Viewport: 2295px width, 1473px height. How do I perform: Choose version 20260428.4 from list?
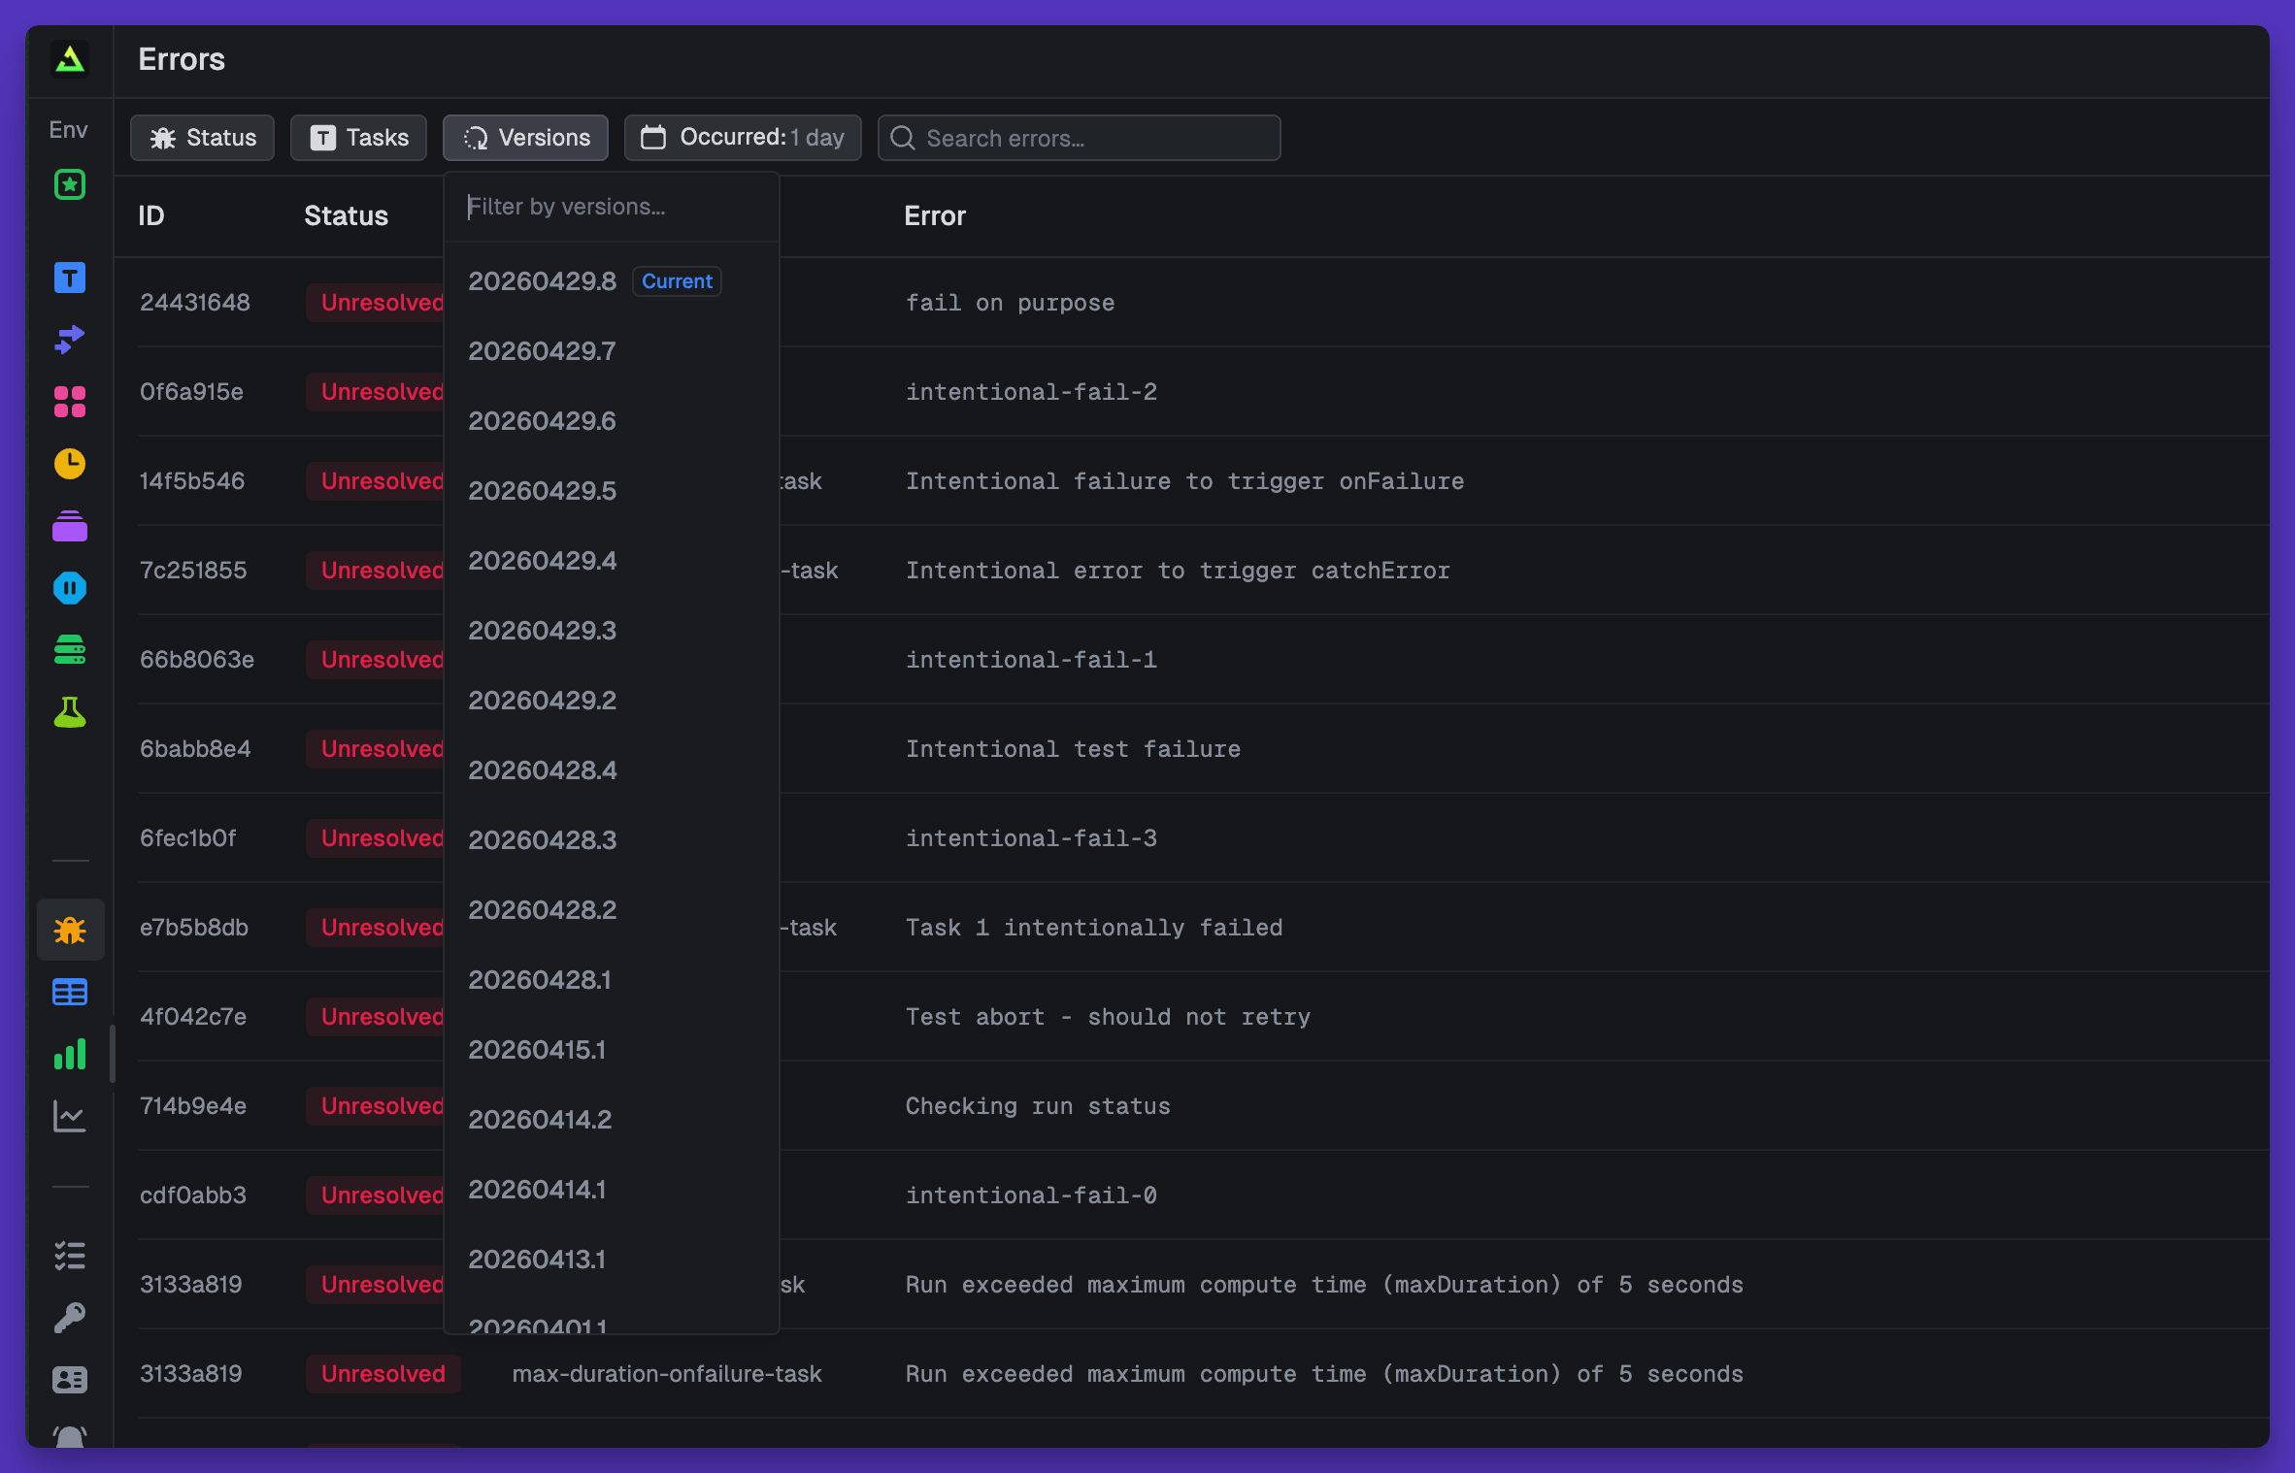[612, 770]
